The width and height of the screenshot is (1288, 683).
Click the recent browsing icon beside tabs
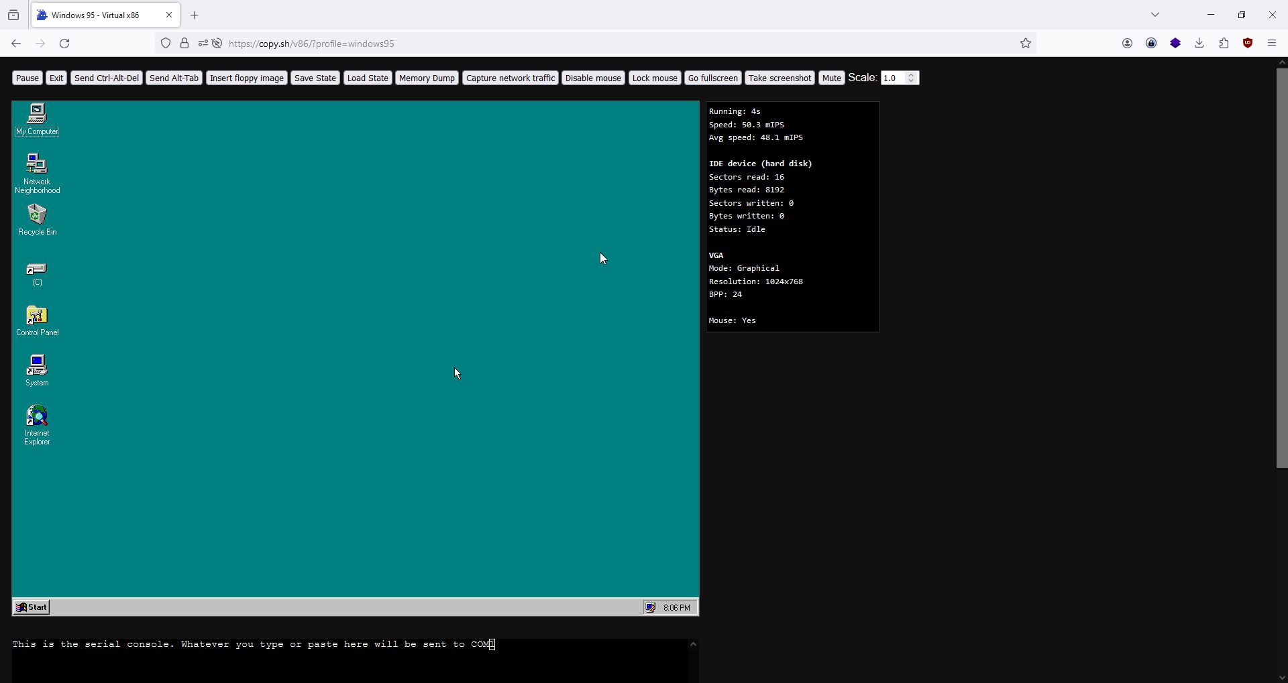(13, 15)
